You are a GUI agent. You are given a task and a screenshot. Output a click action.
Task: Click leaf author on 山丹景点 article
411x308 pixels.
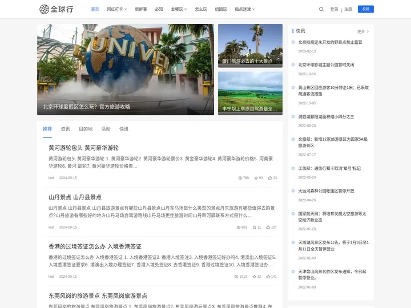click(x=51, y=228)
